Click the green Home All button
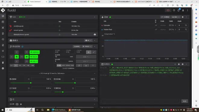199x112 pixels. coord(35,52)
